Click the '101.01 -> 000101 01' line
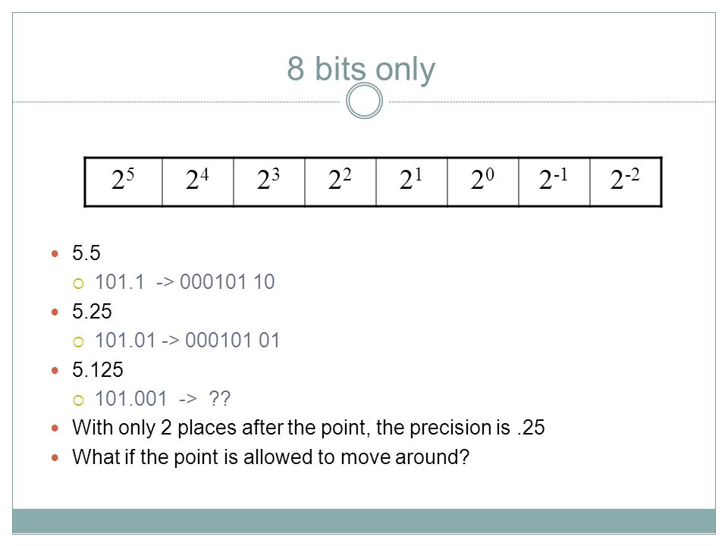This screenshot has width=728, height=546. click(x=187, y=340)
